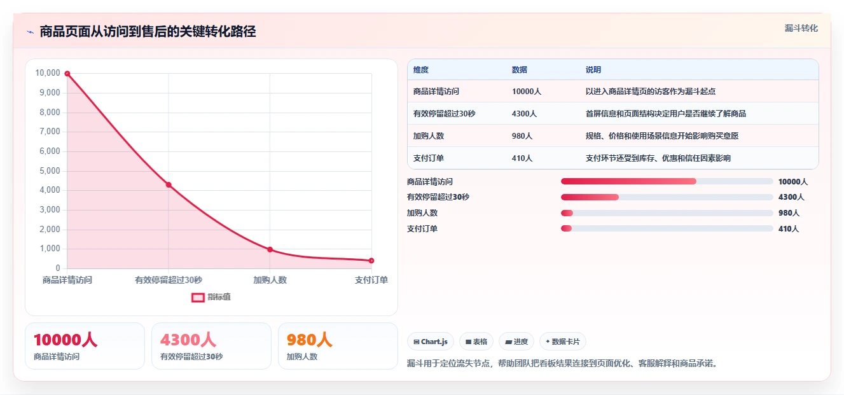Click the 有效停留超过30秒 progress bar track

point(667,197)
